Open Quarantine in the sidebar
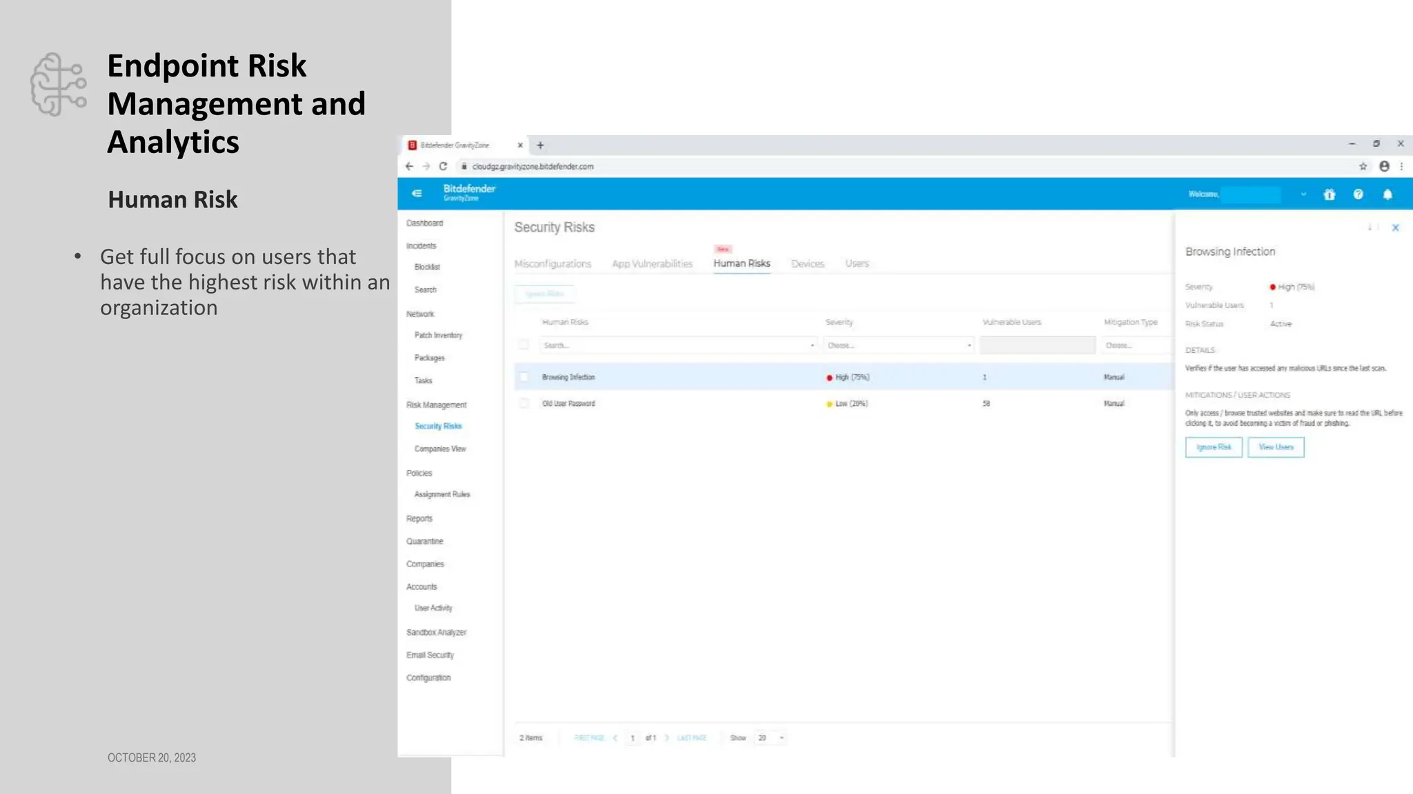Screen dimensions: 1413x794 [424, 542]
